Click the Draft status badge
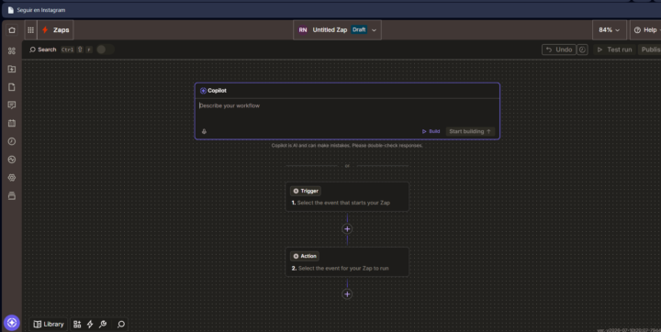The height and width of the screenshot is (332, 661). (359, 30)
